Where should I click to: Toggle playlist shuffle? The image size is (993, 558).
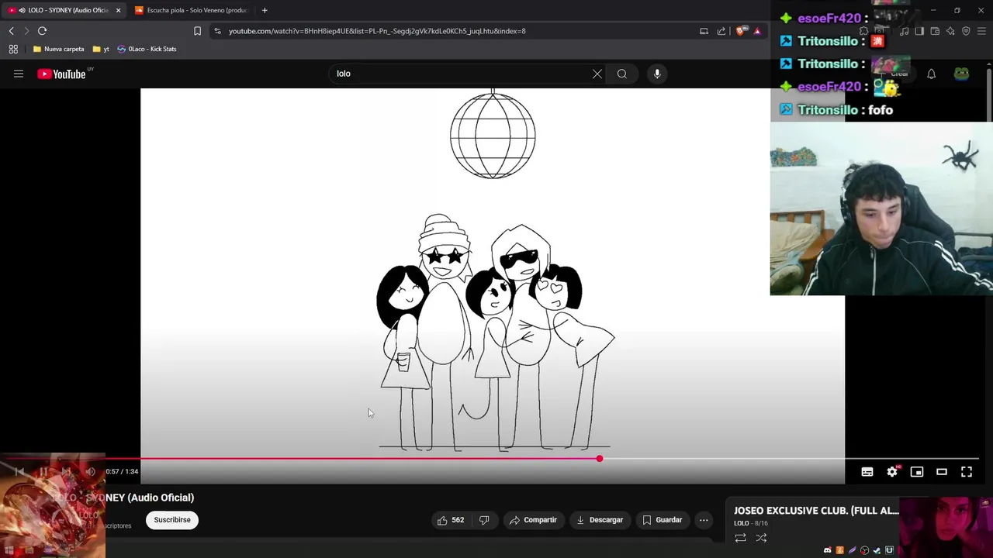click(x=761, y=538)
